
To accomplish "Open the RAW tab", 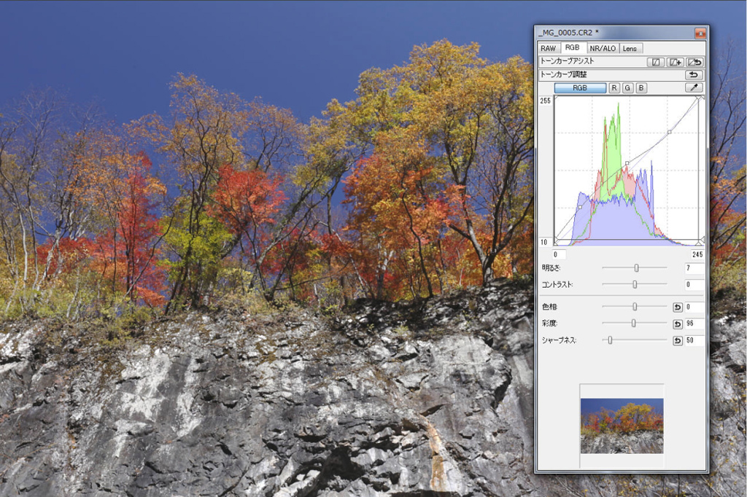I will [548, 48].
